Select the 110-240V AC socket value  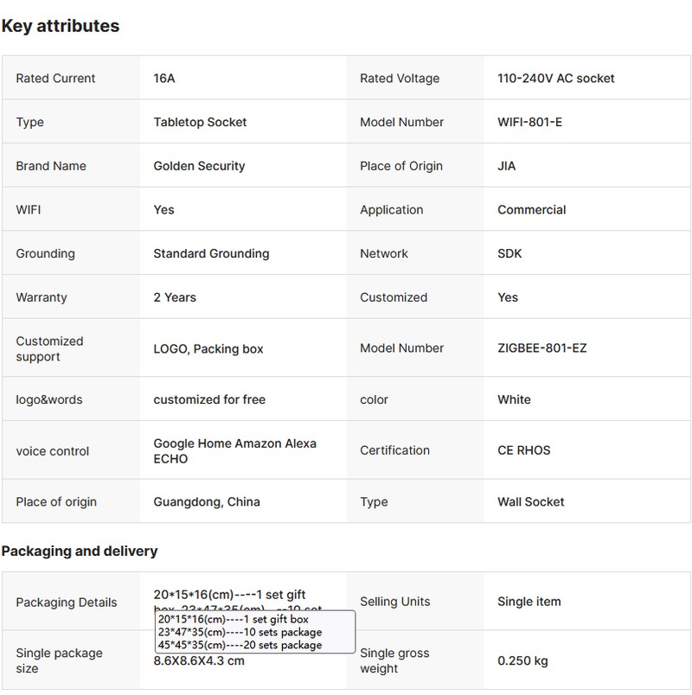point(556,78)
